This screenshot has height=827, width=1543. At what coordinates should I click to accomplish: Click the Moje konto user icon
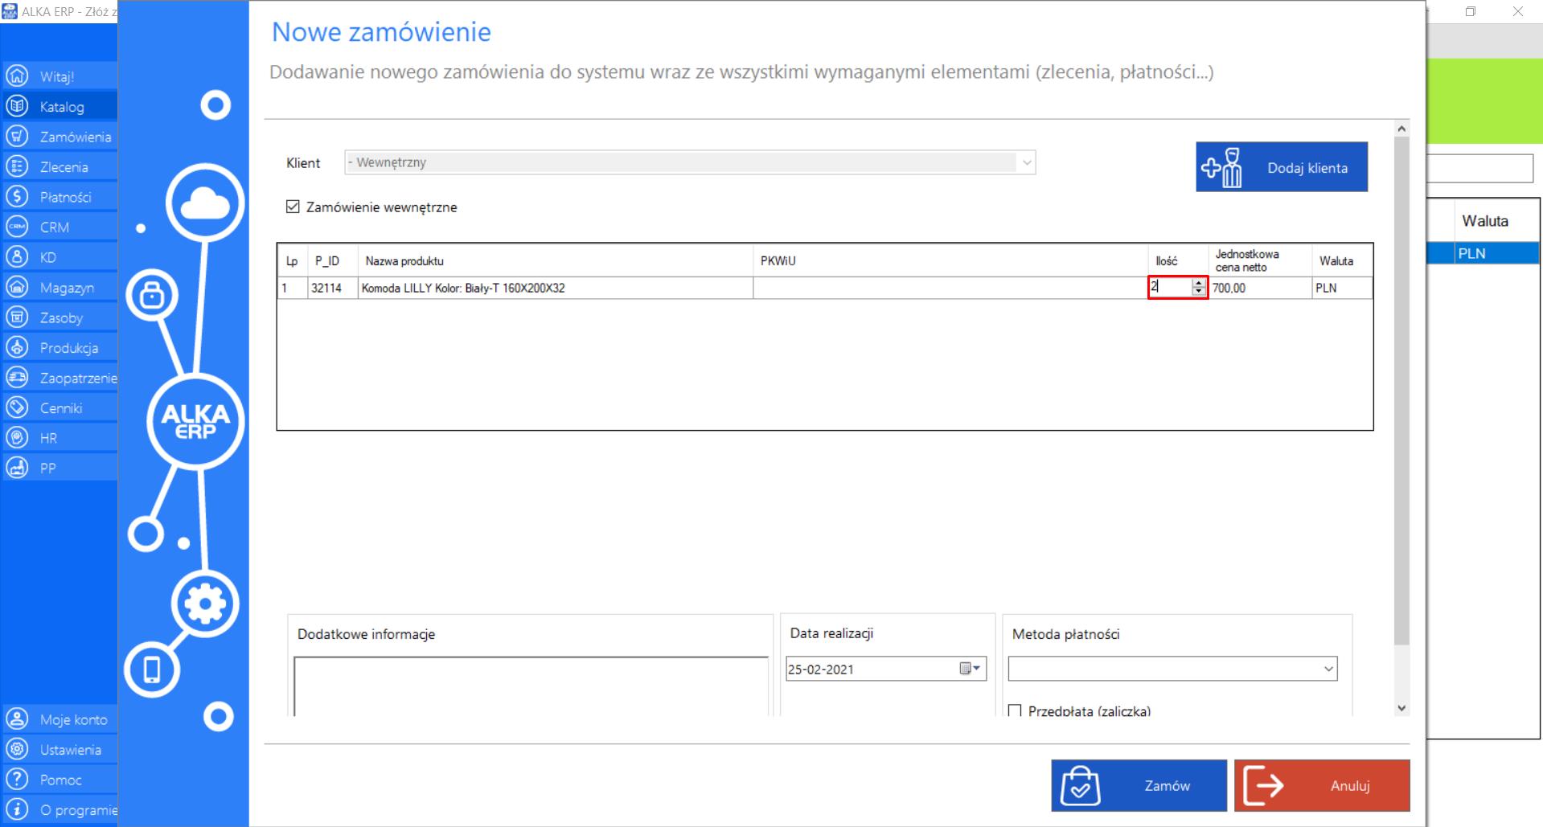point(17,719)
